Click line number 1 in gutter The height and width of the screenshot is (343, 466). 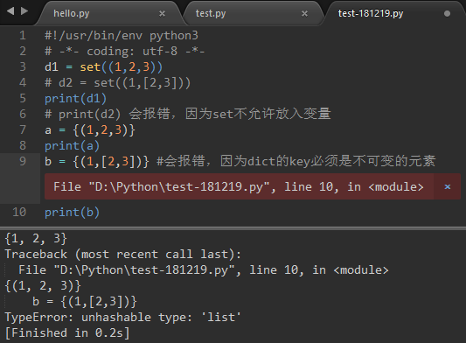(23, 35)
